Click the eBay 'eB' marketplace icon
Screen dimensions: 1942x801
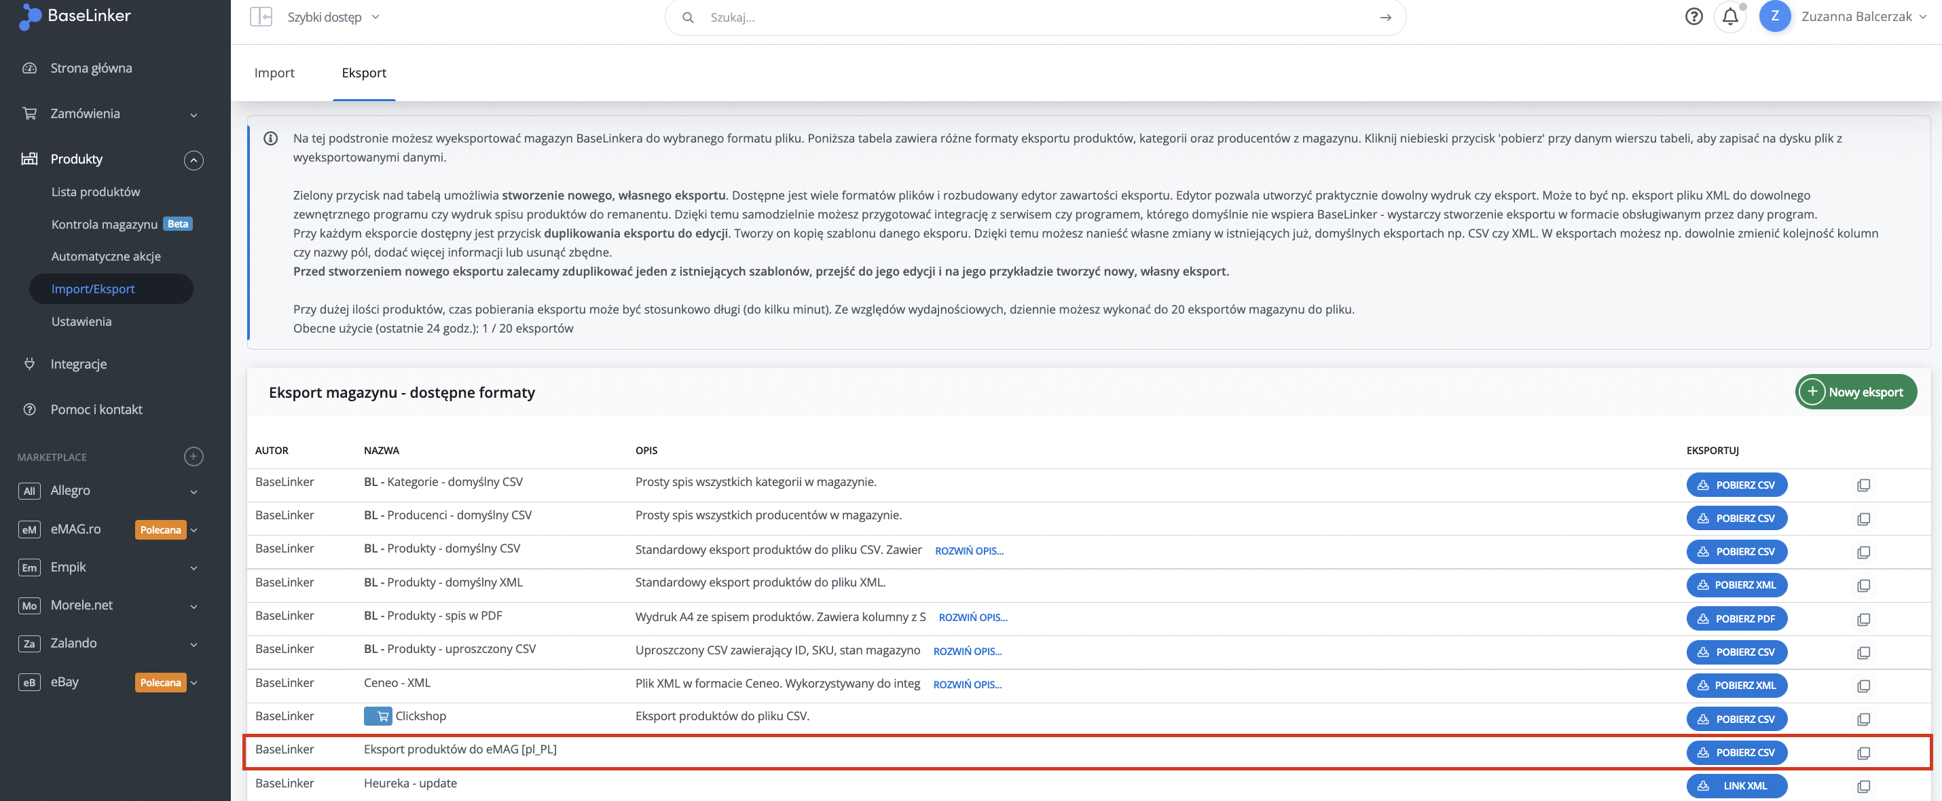click(x=29, y=683)
